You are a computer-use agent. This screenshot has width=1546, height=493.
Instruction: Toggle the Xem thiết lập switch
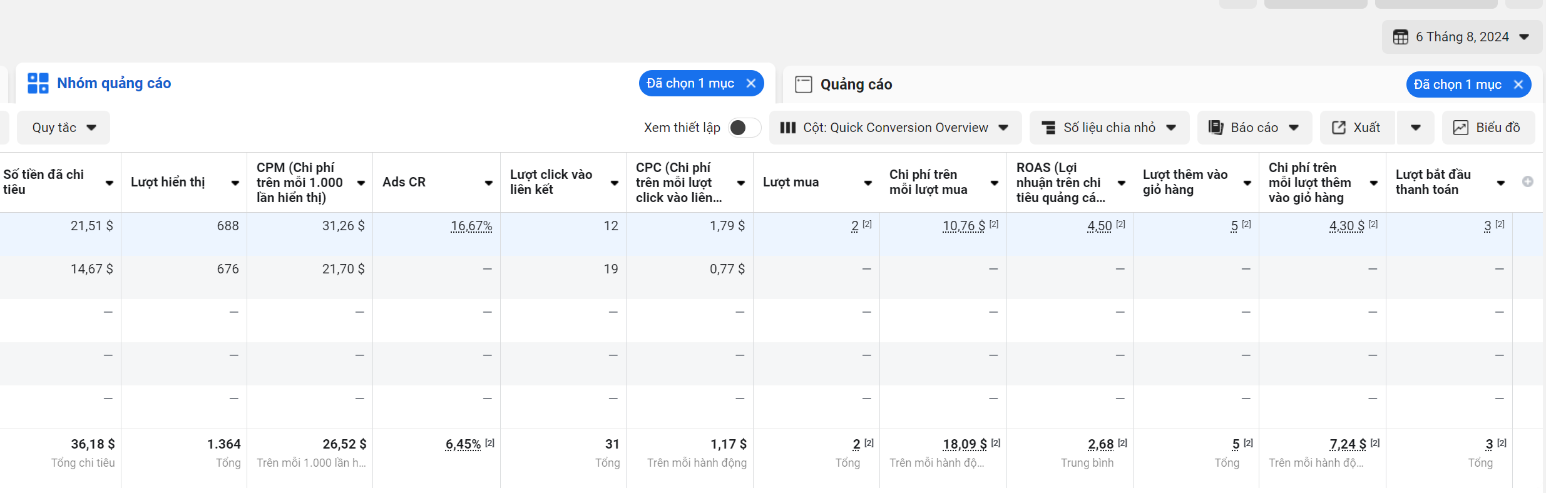[744, 128]
